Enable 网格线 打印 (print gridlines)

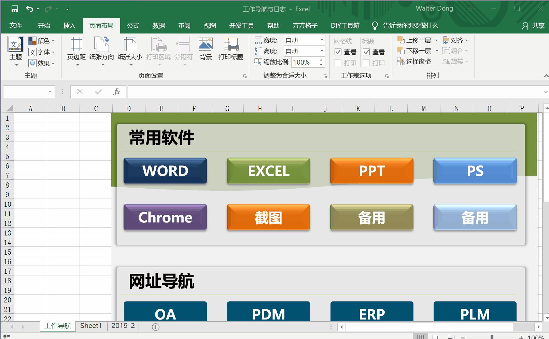tap(338, 63)
